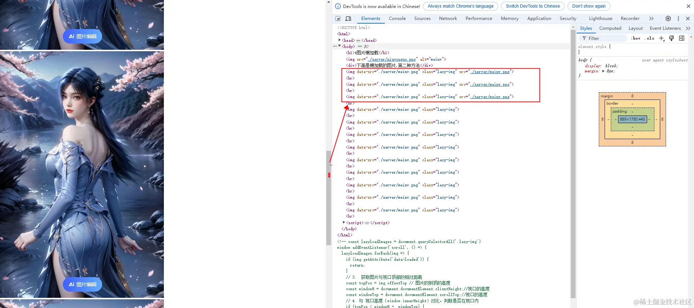The image size is (694, 308).
Task: Click Ai 图片编辑 button on the full-height middle image
Action: click(x=82, y=284)
